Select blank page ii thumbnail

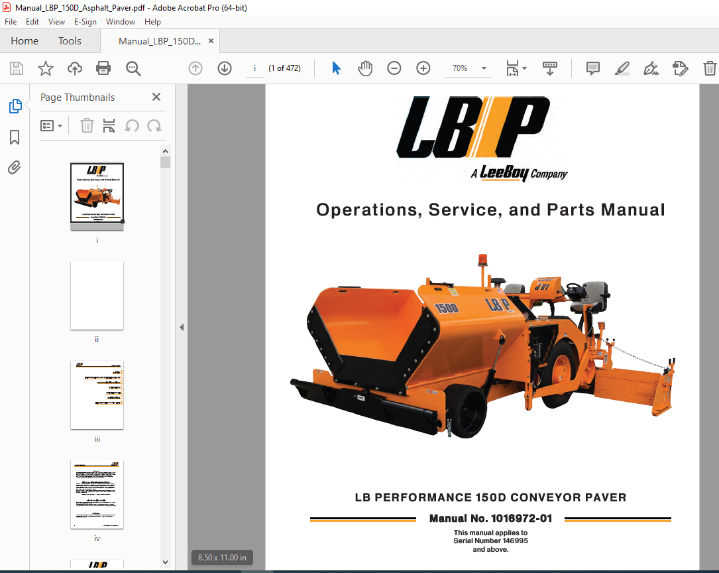point(97,295)
